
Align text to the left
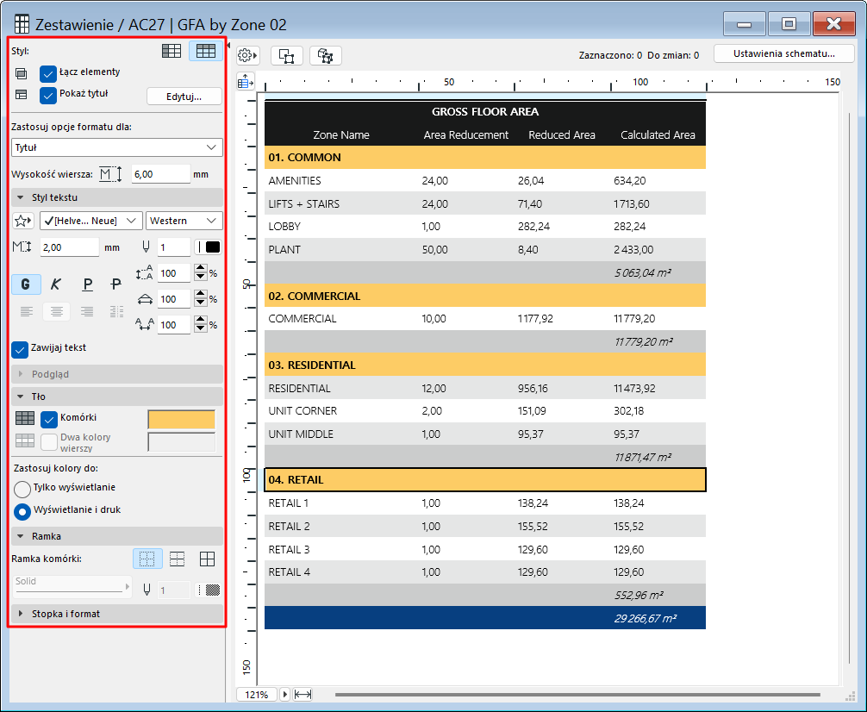pos(26,311)
